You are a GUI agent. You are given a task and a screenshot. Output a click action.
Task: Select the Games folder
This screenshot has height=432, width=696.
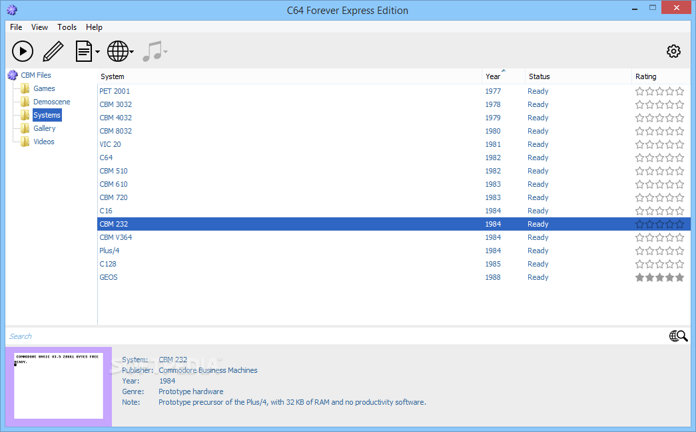[x=45, y=88]
